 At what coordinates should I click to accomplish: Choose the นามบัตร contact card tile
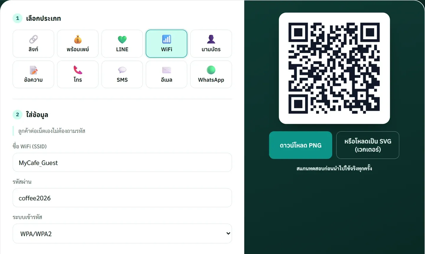tap(211, 44)
